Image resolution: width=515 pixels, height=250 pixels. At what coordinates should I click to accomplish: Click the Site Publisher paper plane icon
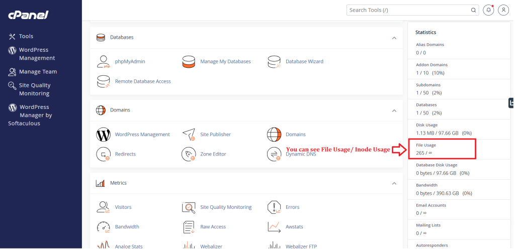(189, 135)
